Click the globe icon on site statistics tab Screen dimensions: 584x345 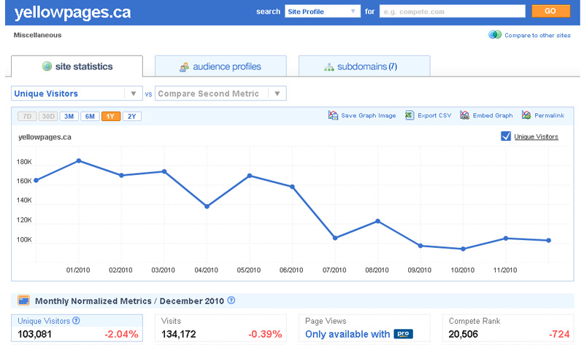47,66
